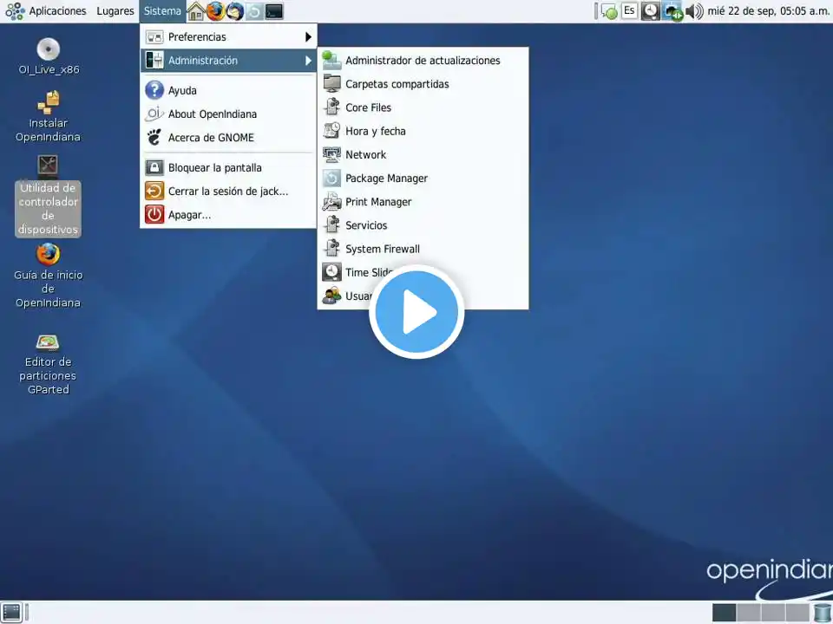Click Apagar... to shut down

click(x=189, y=215)
